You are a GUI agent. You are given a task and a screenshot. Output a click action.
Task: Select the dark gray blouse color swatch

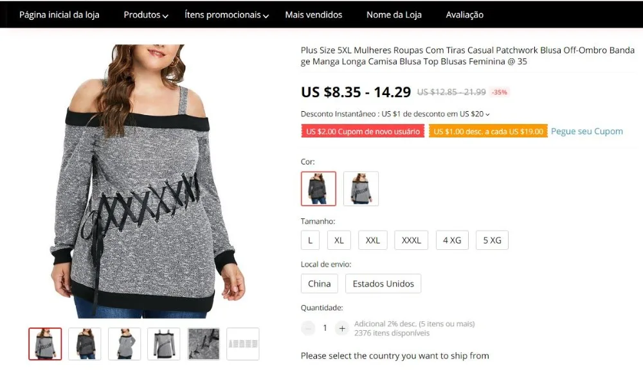[x=318, y=188]
